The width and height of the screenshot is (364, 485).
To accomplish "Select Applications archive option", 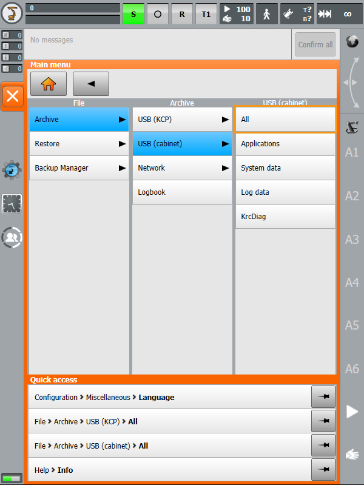I will tap(285, 143).
